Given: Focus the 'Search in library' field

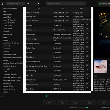Looking at the screenshot, I should point(15,4).
